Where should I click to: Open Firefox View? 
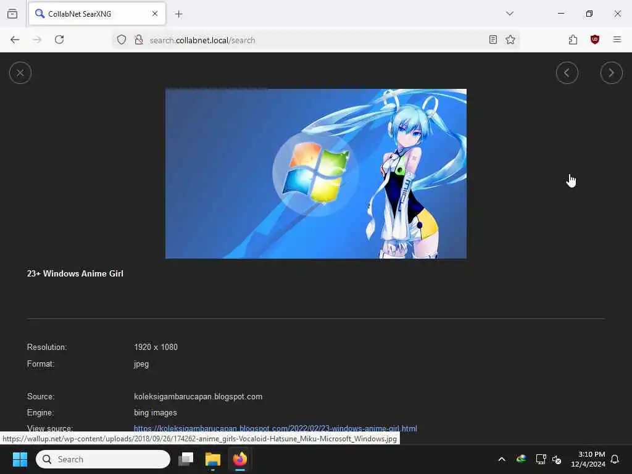12,14
